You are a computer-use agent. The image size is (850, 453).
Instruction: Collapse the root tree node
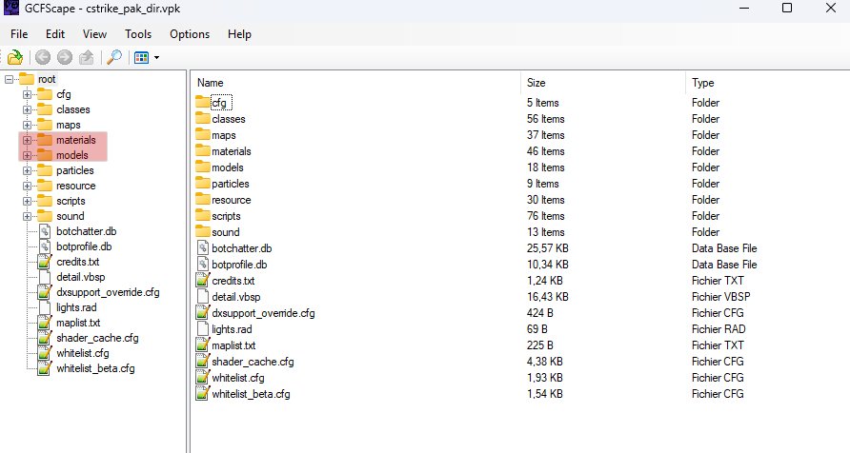tap(10, 79)
